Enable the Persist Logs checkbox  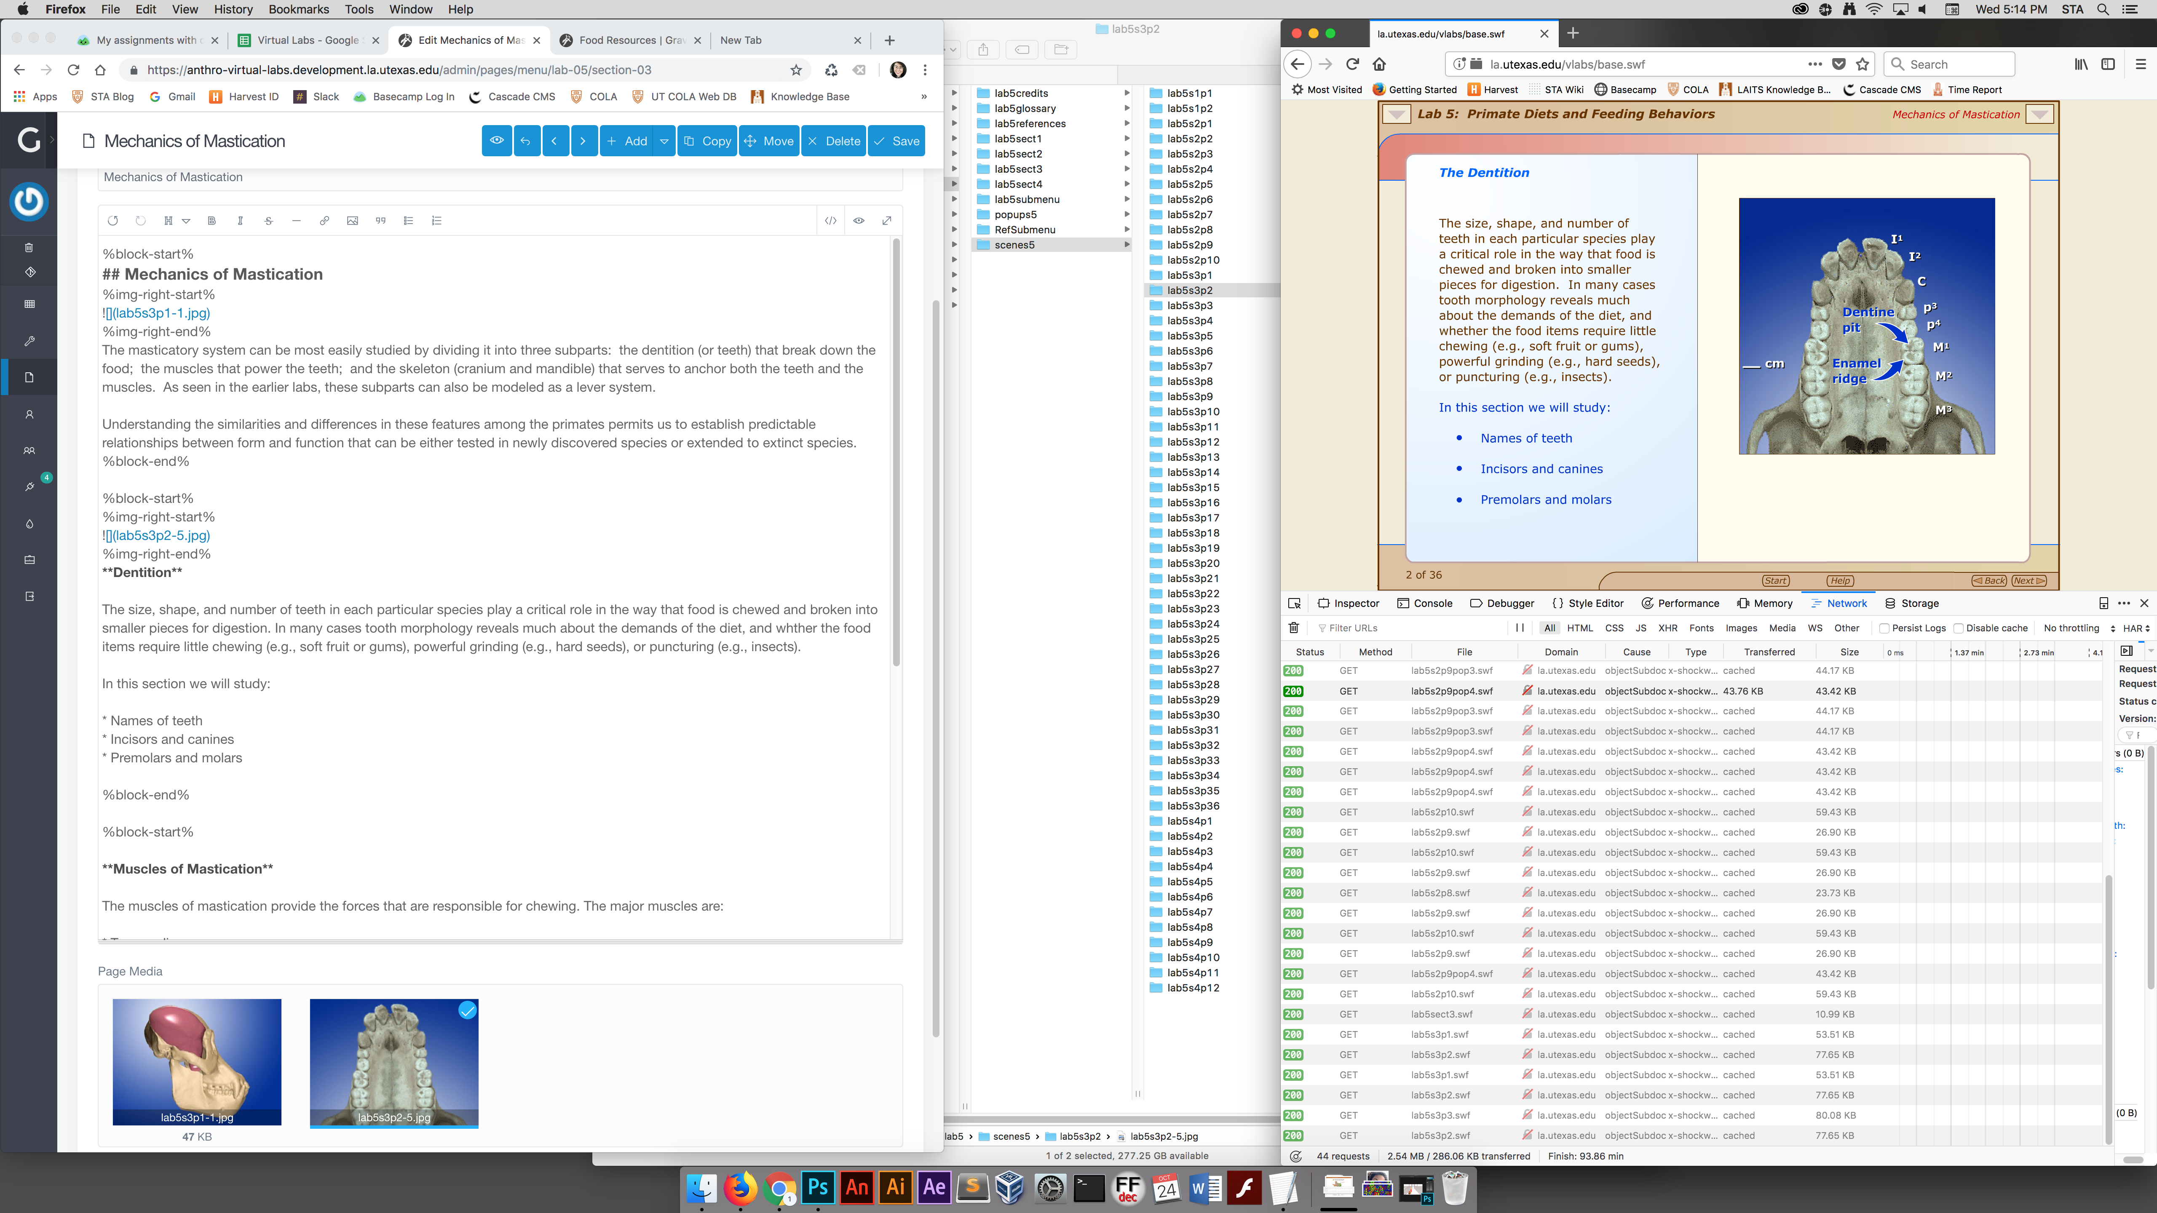(x=1884, y=628)
